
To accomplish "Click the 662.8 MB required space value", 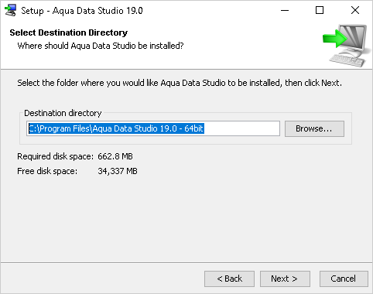I will tap(115, 156).
